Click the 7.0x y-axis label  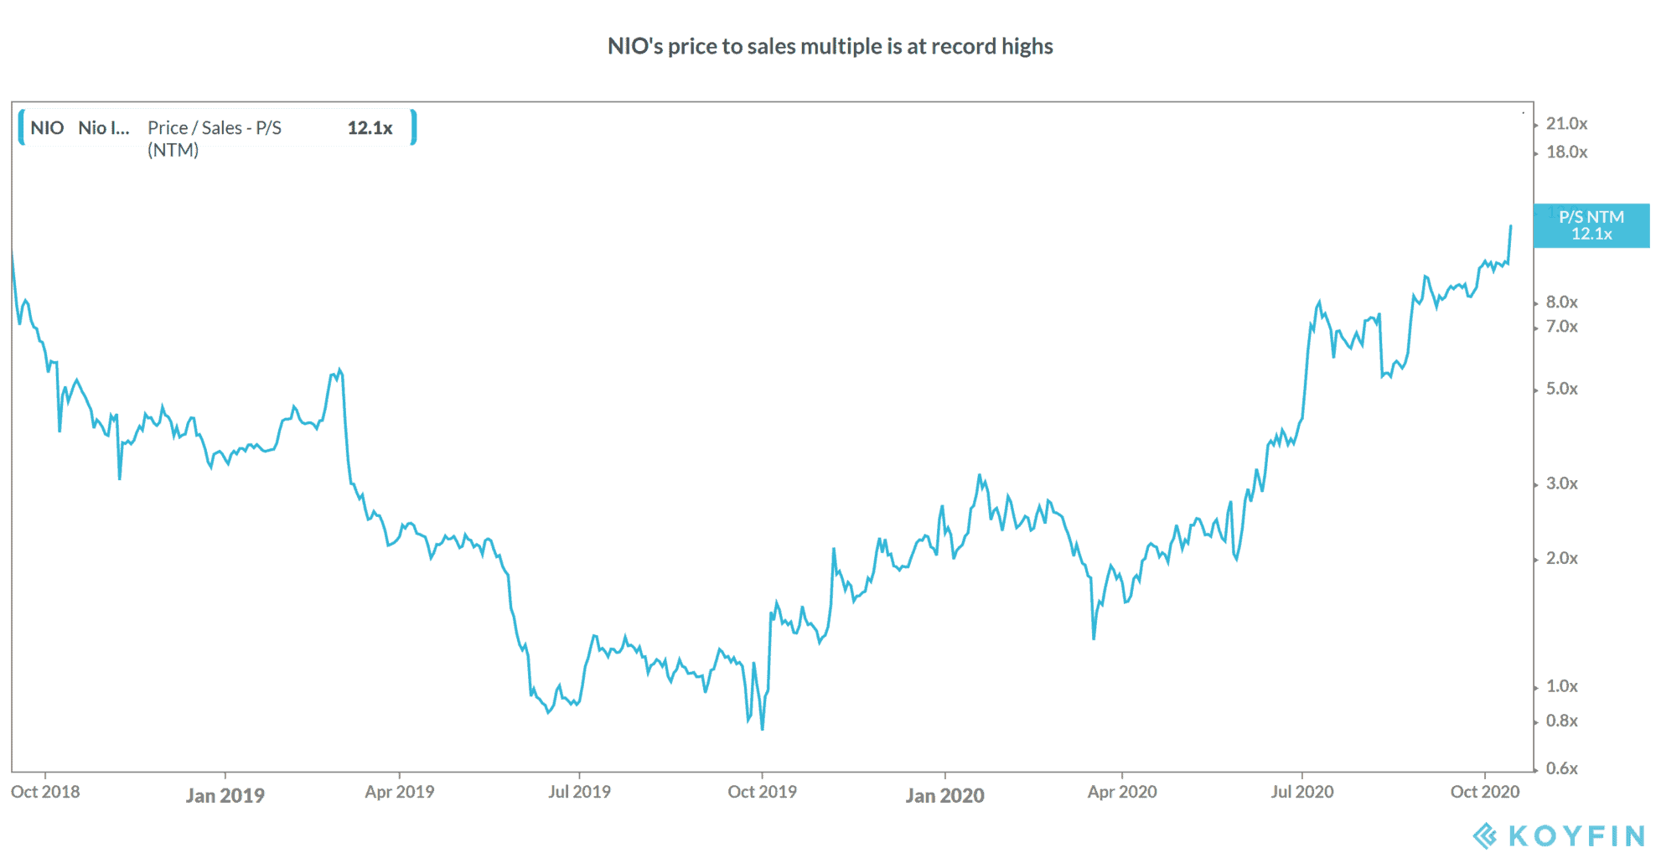1561,326
